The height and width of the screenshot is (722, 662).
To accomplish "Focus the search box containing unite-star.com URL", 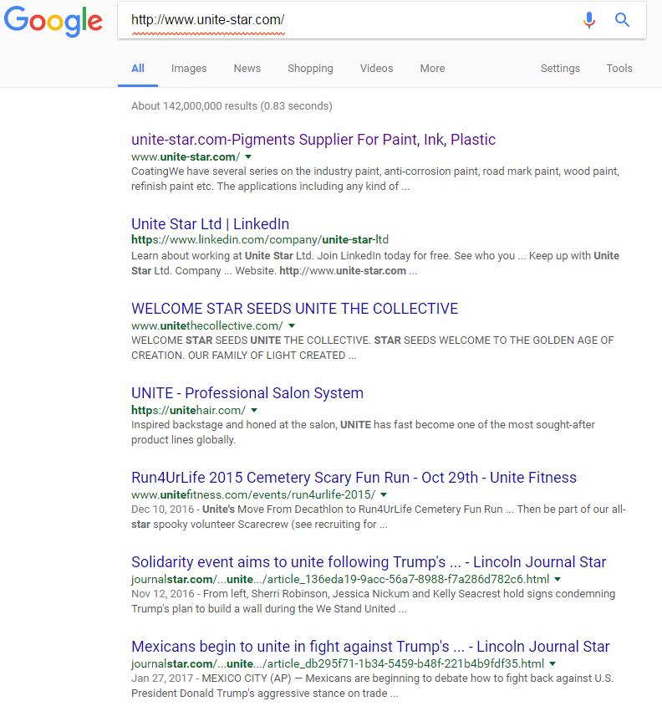I will 349,20.
